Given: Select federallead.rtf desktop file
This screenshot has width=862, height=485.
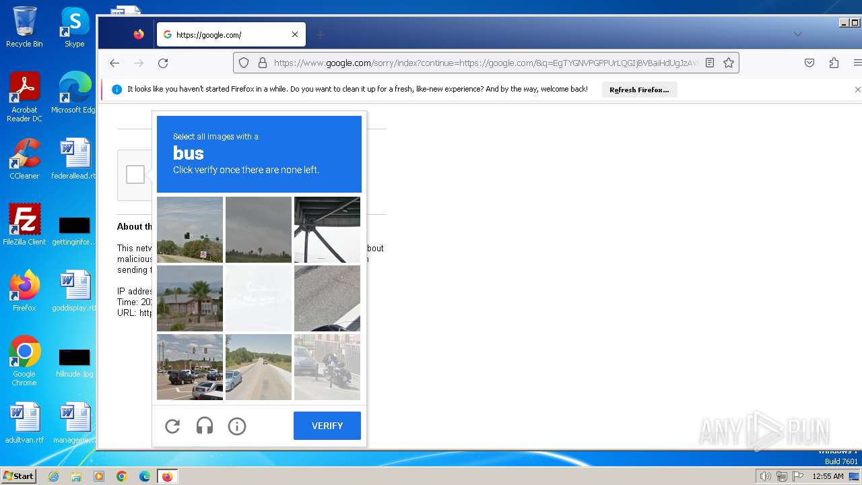Looking at the screenshot, I should click(x=75, y=159).
